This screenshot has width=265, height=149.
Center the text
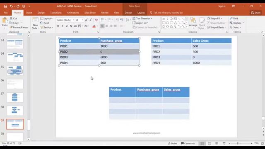[x=107, y=26]
